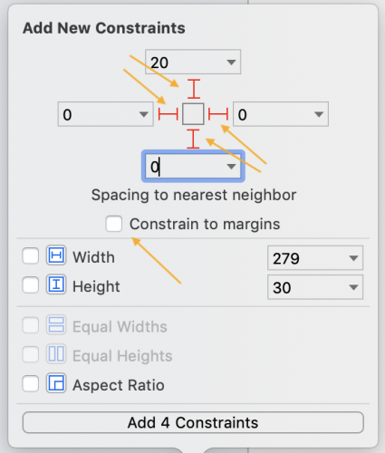Viewport: 385px width, 453px height.
Task: Click inside the bottom spacing input field
Action: (193, 167)
